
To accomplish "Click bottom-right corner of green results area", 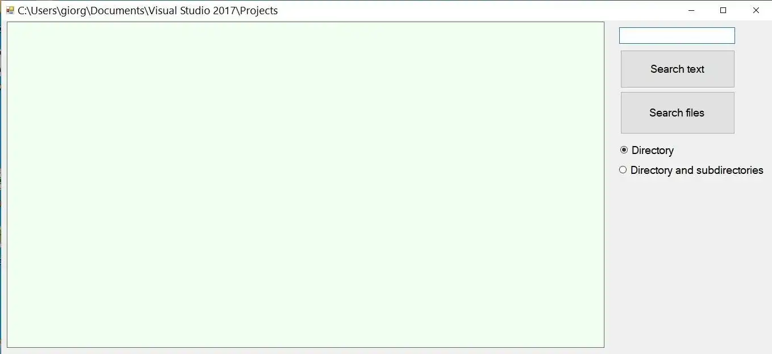I will point(602,345).
